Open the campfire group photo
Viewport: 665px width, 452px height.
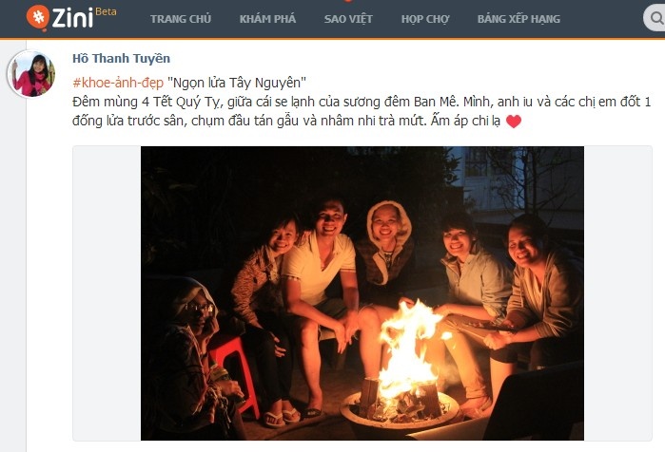coord(362,293)
